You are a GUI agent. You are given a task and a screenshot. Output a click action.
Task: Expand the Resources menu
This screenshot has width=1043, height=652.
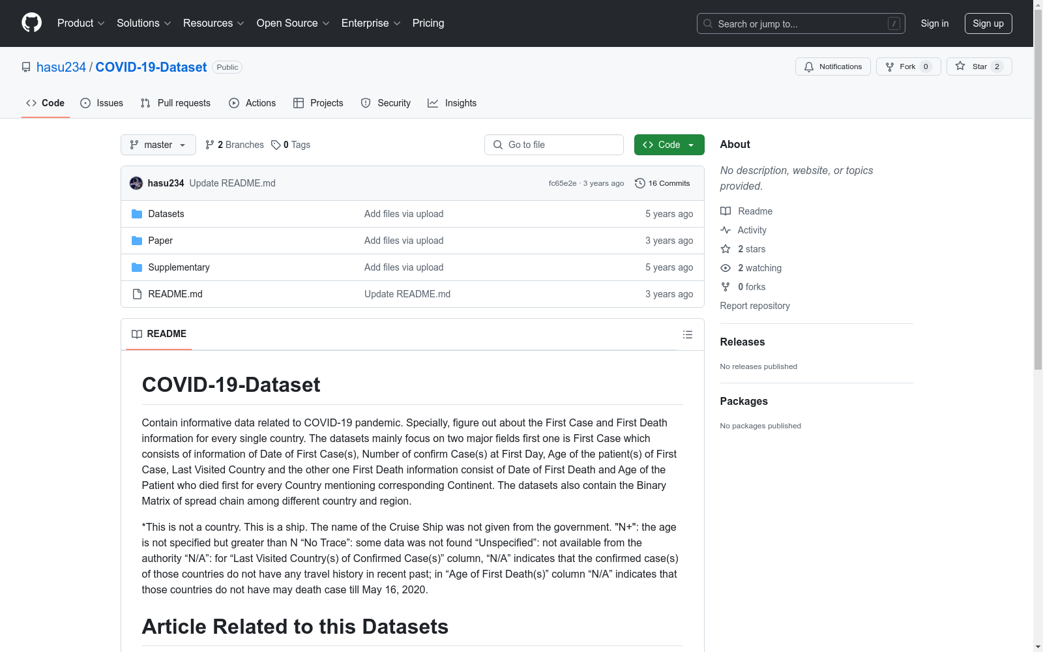coord(214,23)
